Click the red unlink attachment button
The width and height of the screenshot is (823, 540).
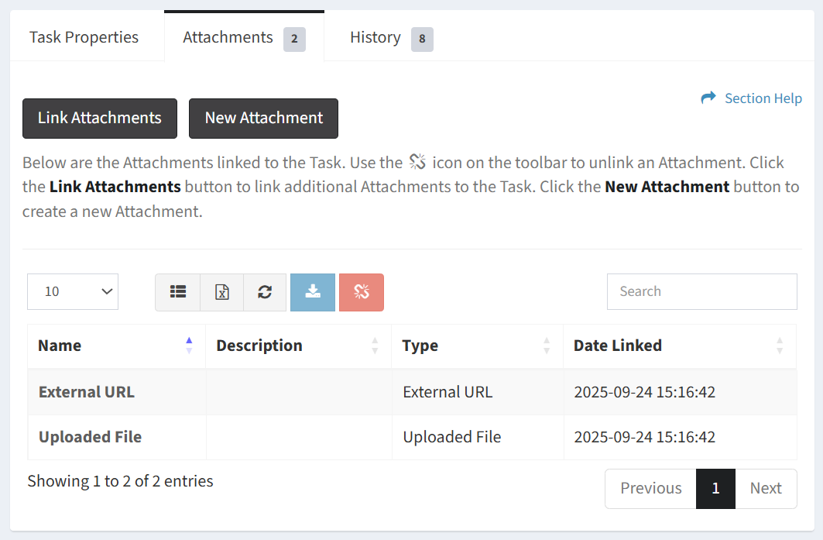coord(362,292)
